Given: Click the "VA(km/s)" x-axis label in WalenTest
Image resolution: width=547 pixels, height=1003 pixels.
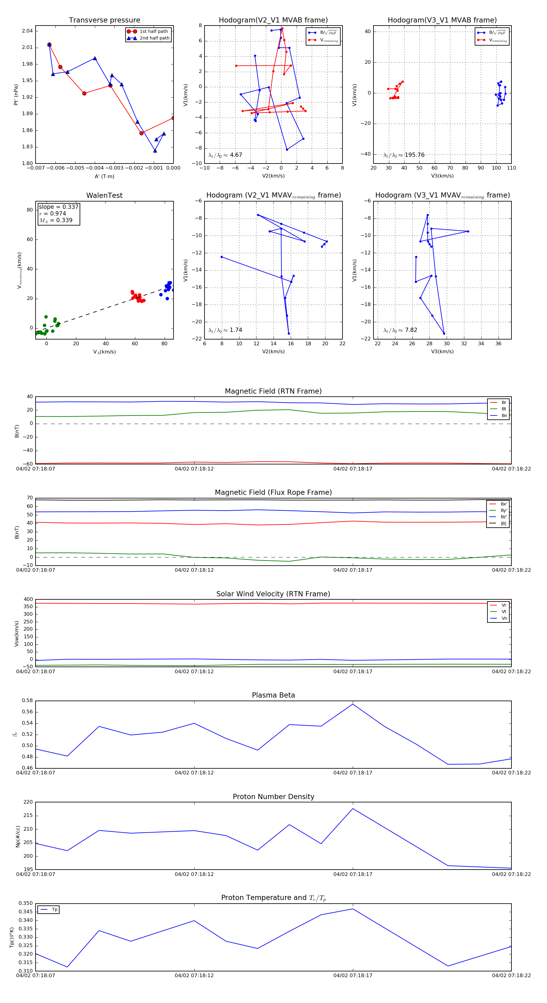Looking at the screenshot, I should 104,352.
